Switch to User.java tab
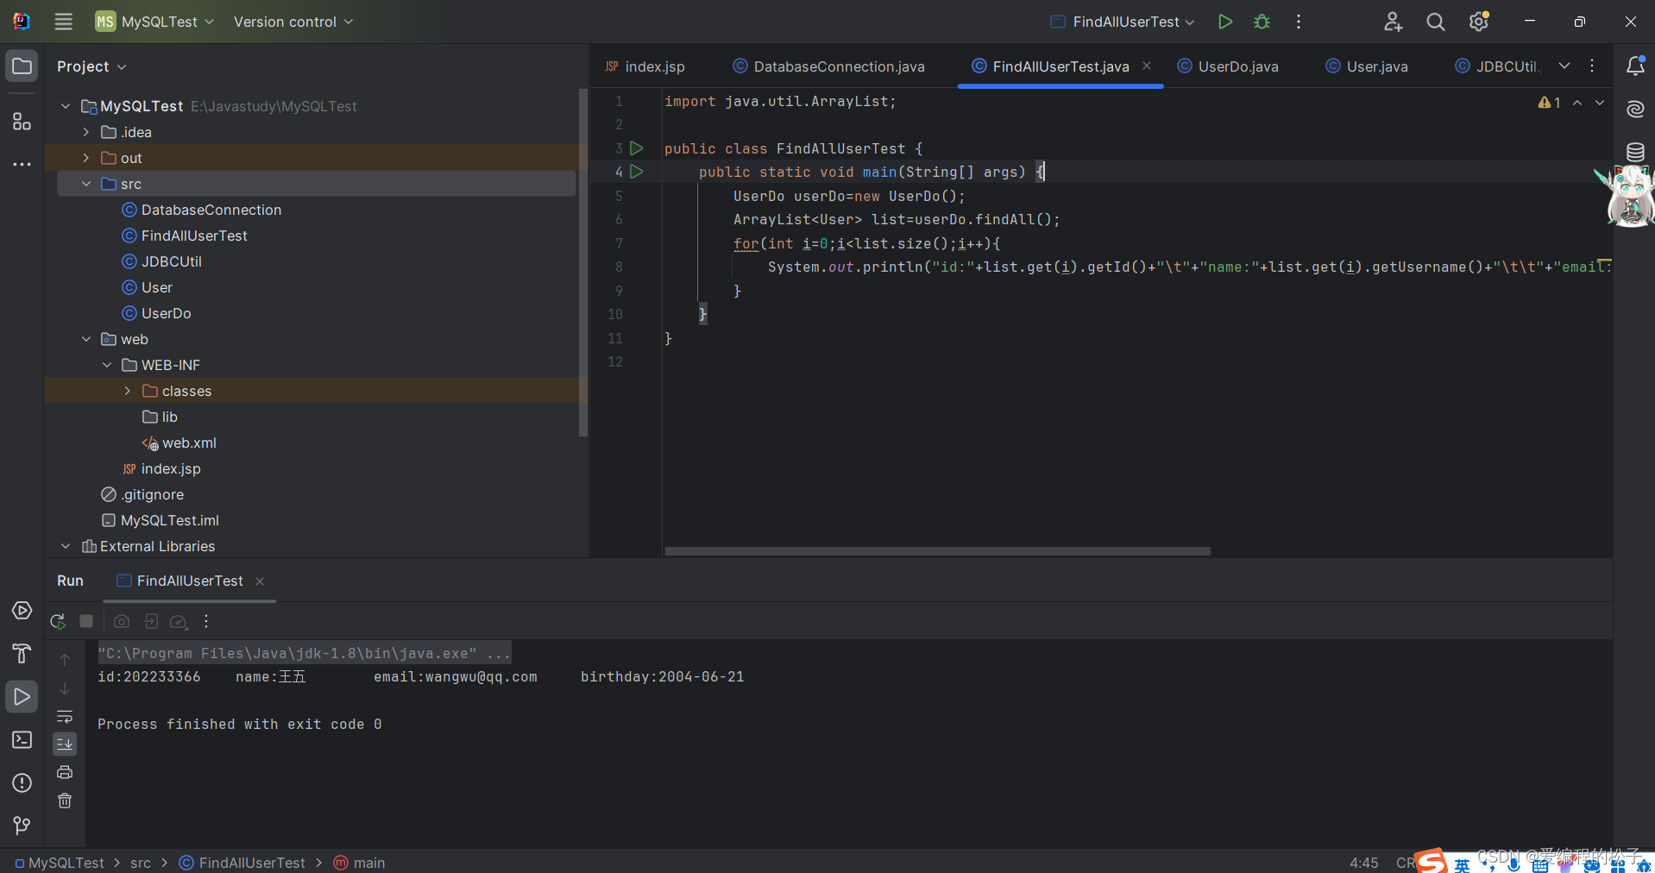The height and width of the screenshot is (873, 1655). [1367, 66]
